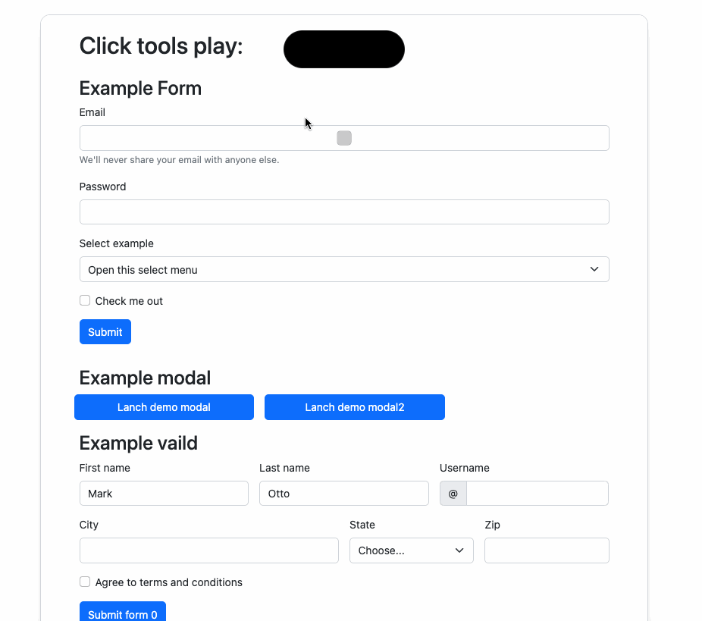Click the black rounded button beside 'Click tools play:'
The width and height of the screenshot is (702, 621).
(343, 49)
